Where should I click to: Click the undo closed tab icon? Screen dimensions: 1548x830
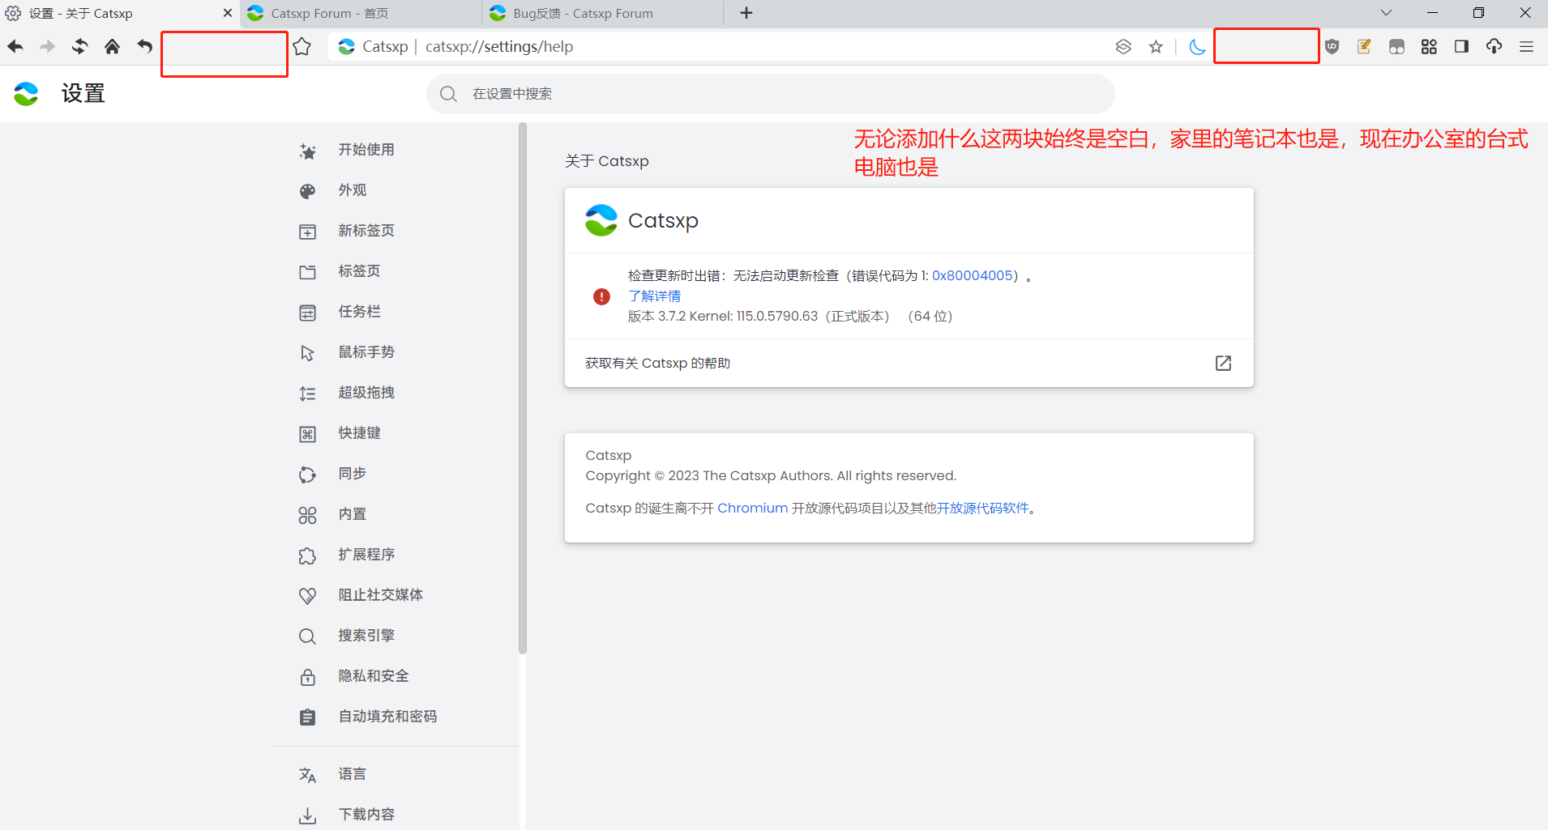pos(144,47)
